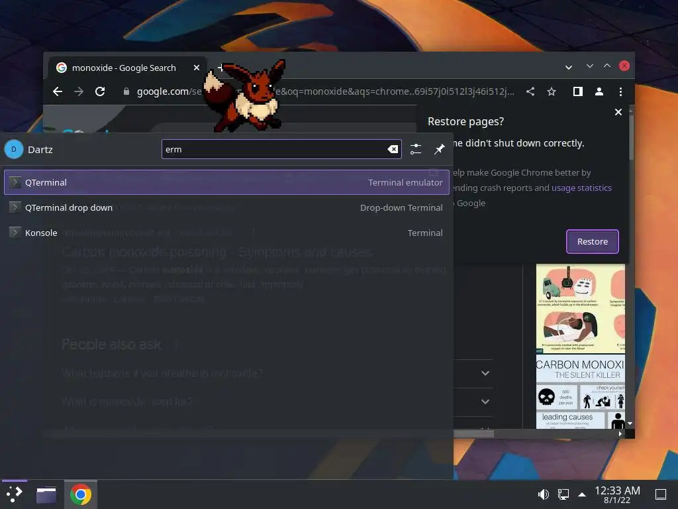The image size is (678, 509).
Task: Reload the Chrome page
Action: (100, 91)
